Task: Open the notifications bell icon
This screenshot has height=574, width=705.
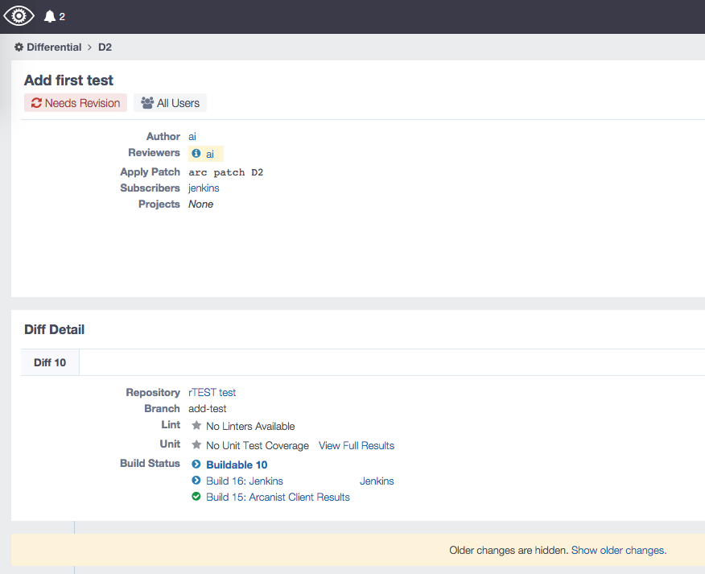Action: (x=49, y=17)
